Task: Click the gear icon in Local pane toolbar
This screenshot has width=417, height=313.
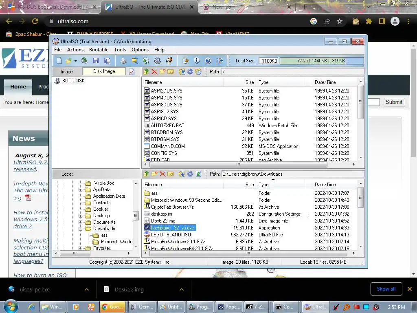Action: coord(190,174)
